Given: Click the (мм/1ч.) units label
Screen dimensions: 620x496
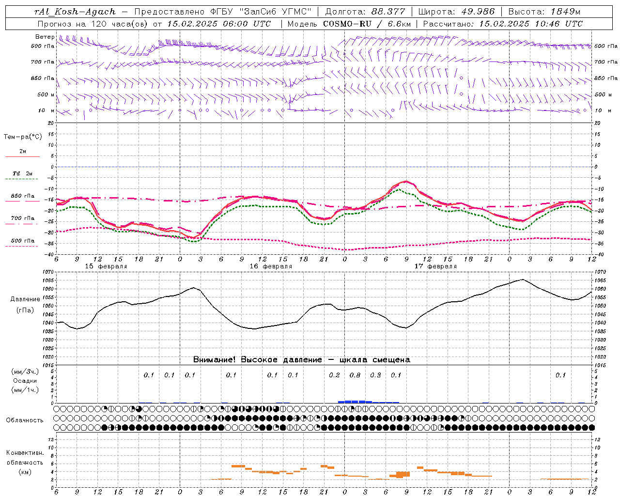Looking at the screenshot, I should 25,390.
